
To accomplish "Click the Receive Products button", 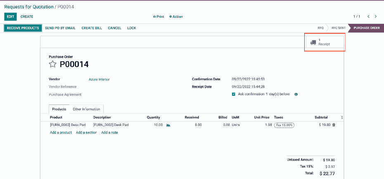I will [x=23, y=28].
